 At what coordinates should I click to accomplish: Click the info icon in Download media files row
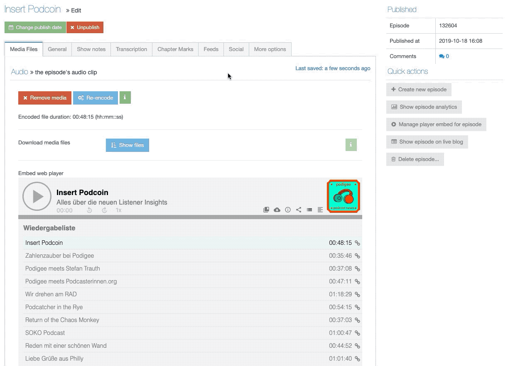[351, 145]
